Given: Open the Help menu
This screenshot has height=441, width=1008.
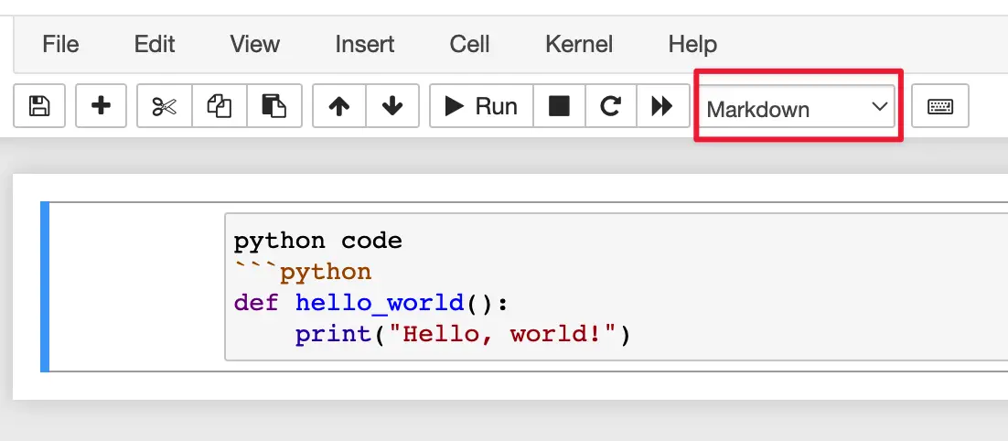Looking at the screenshot, I should click(692, 44).
